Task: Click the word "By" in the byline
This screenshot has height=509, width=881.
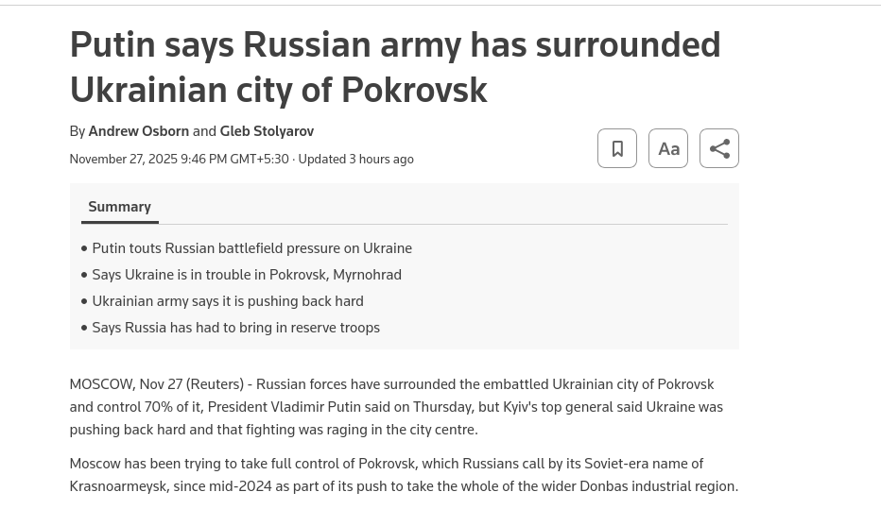Action: pyautogui.click(x=78, y=131)
